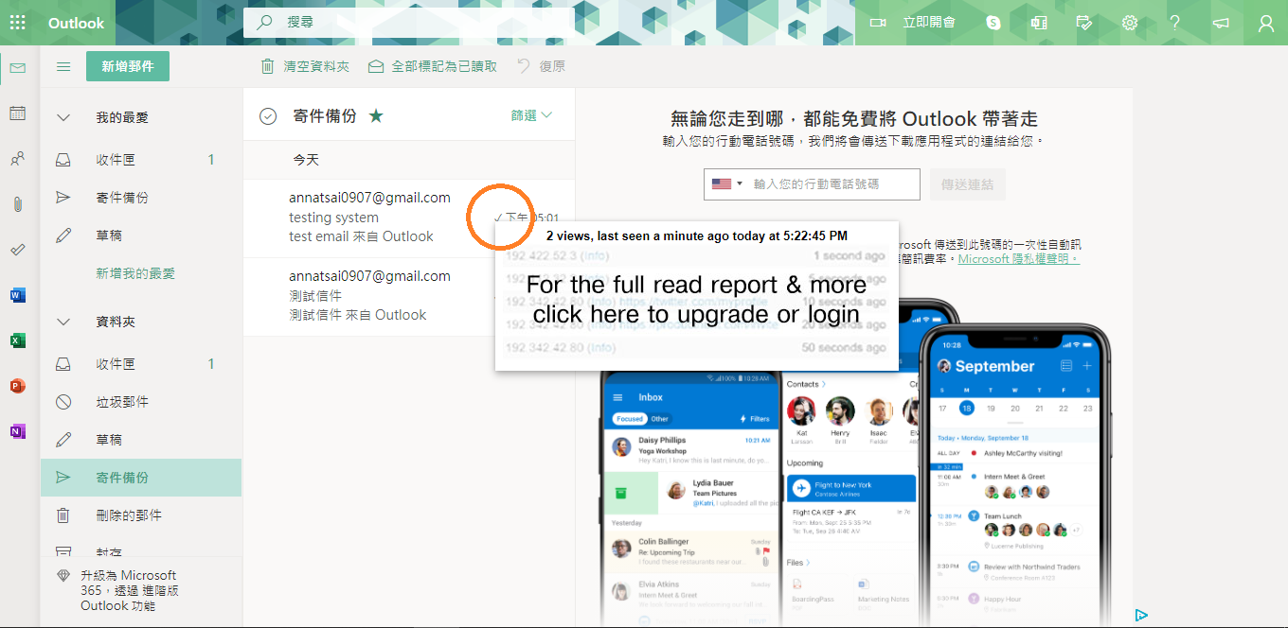Open the announcements megaphone icon
This screenshot has height=628, width=1288.
click(x=1221, y=23)
